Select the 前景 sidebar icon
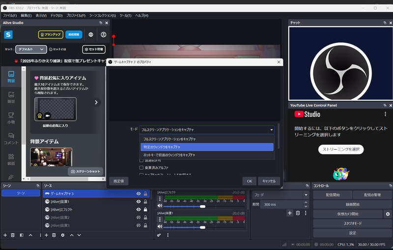This screenshot has height=250, width=393. [x=11, y=96]
